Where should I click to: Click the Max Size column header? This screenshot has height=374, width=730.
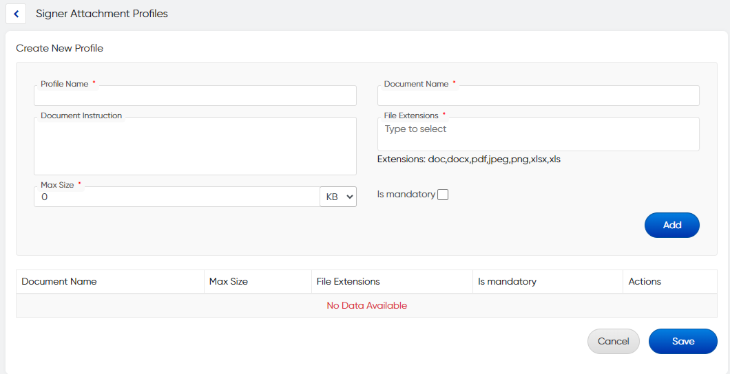click(229, 281)
